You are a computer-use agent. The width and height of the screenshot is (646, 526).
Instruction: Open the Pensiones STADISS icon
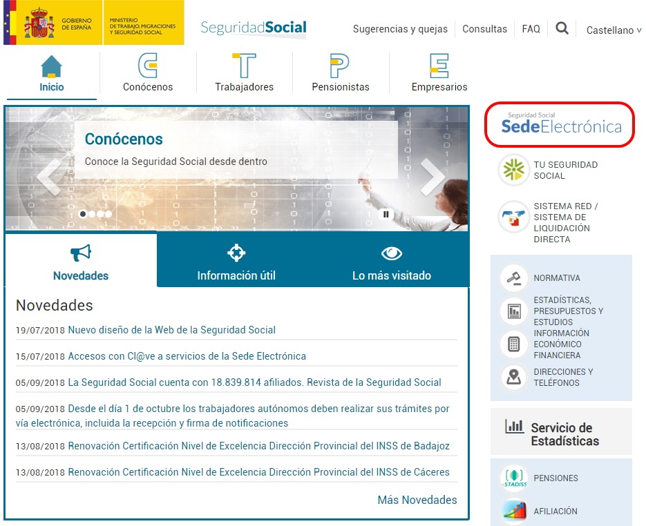(x=513, y=478)
